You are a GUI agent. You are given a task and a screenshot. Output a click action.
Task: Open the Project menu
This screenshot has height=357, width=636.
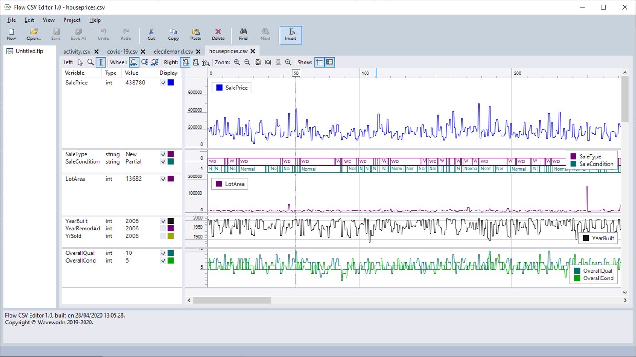pyautogui.click(x=71, y=20)
